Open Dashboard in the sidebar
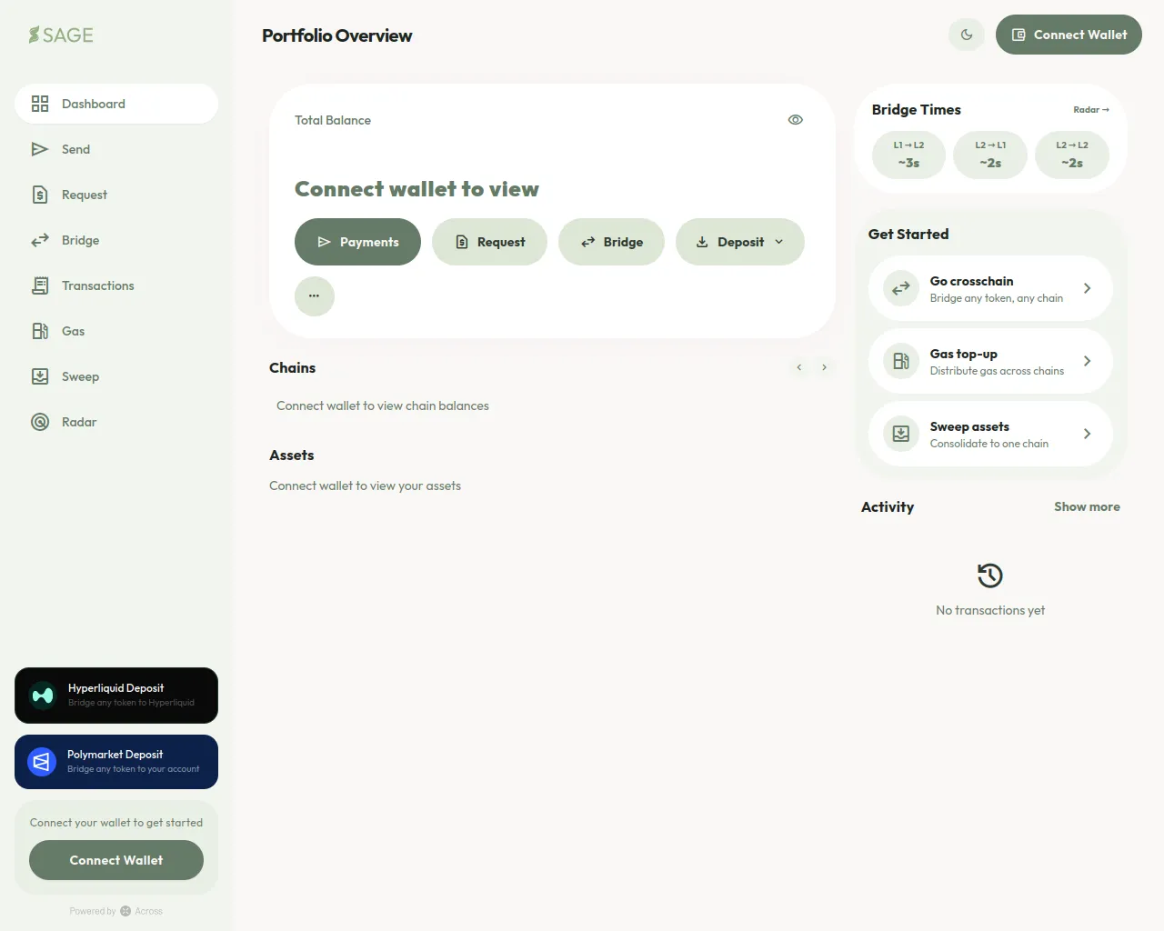Image resolution: width=1164 pixels, height=931 pixels. coord(116,104)
